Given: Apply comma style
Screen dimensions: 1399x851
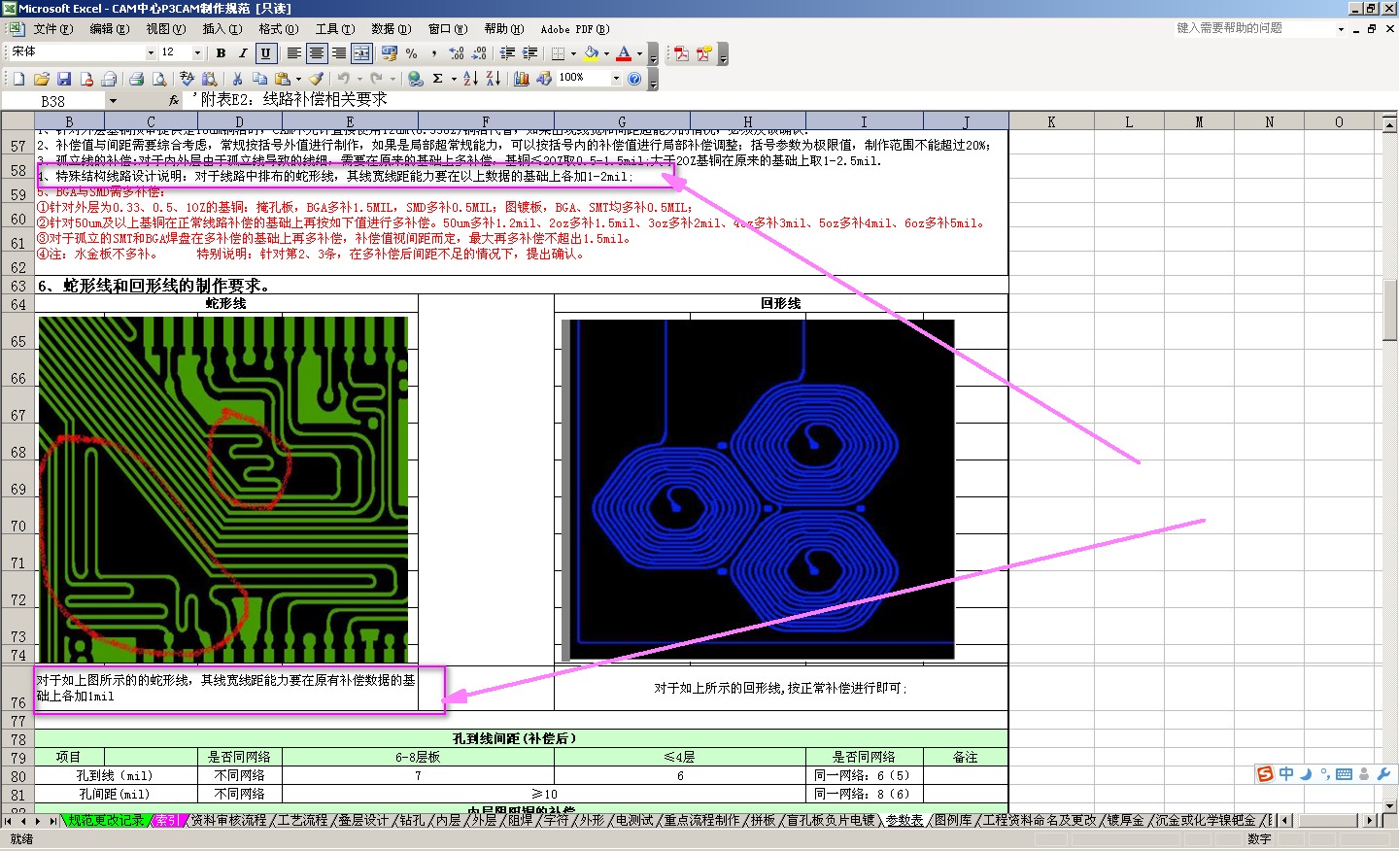Looking at the screenshot, I should [434, 53].
